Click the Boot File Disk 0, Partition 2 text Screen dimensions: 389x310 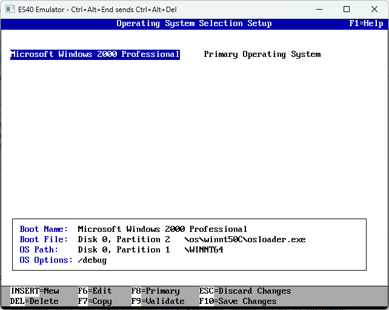point(124,239)
